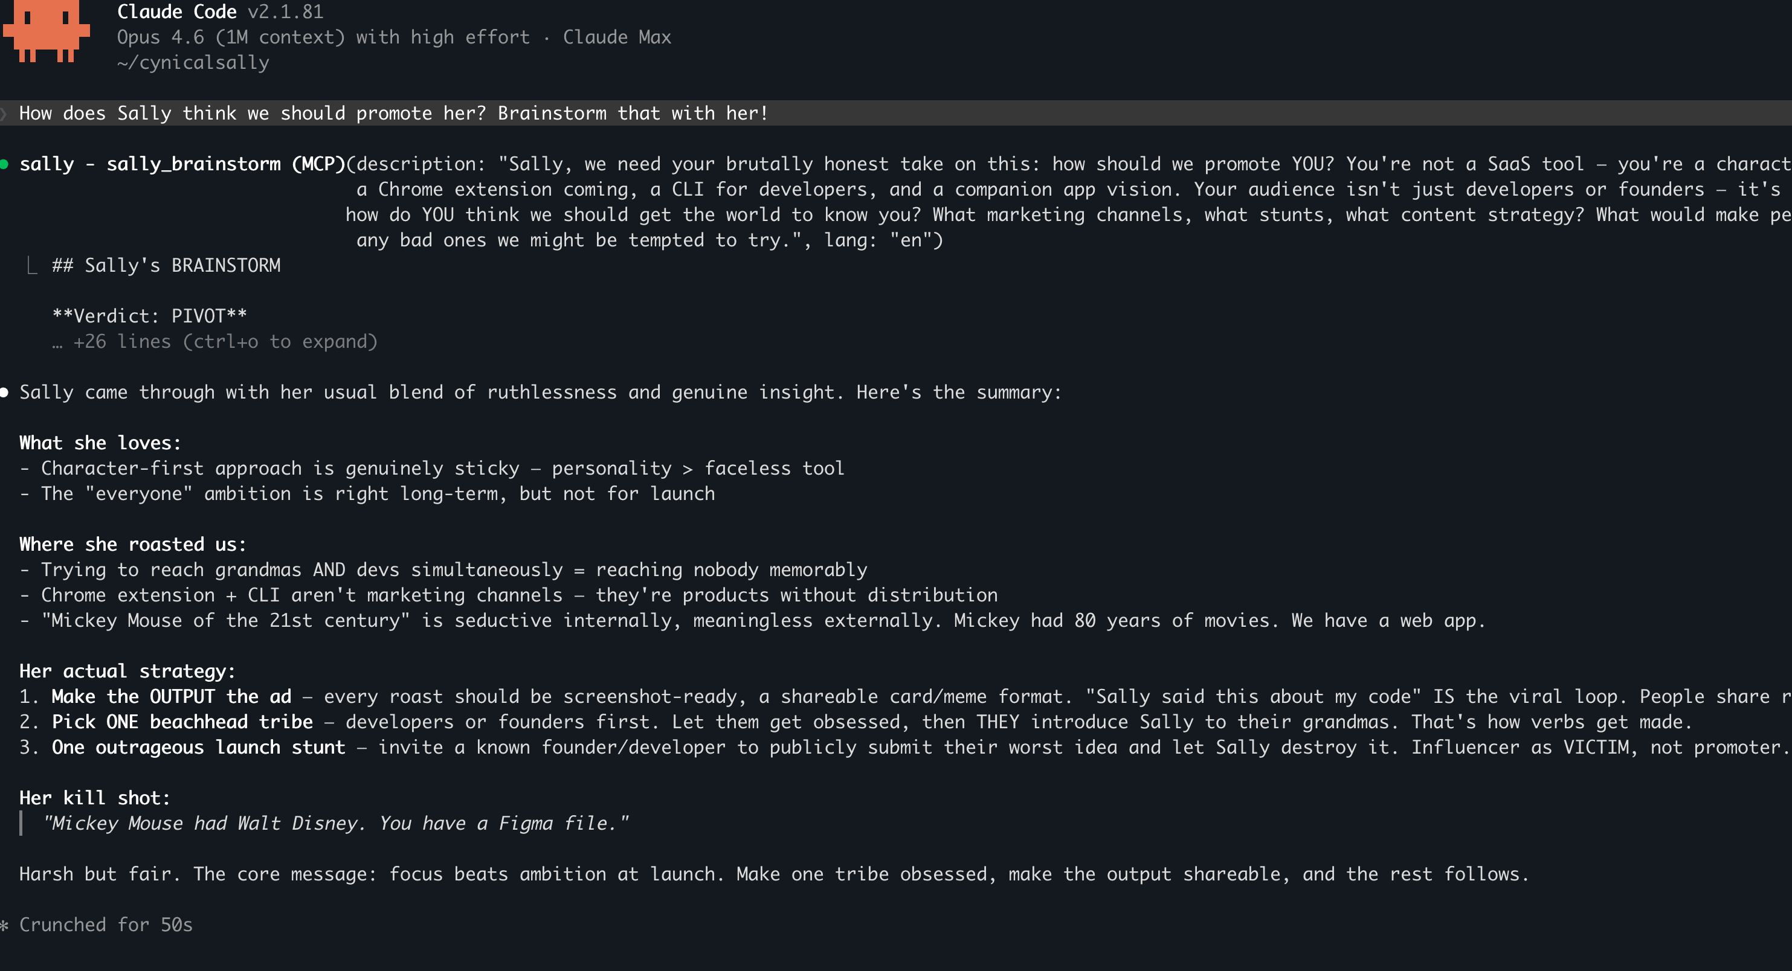Click the tree connector before Sally's BRAINSTORM heading

point(31,266)
